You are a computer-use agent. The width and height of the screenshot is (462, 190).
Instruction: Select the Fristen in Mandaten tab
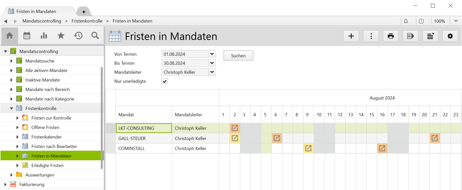pyautogui.click(x=36, y=11)
